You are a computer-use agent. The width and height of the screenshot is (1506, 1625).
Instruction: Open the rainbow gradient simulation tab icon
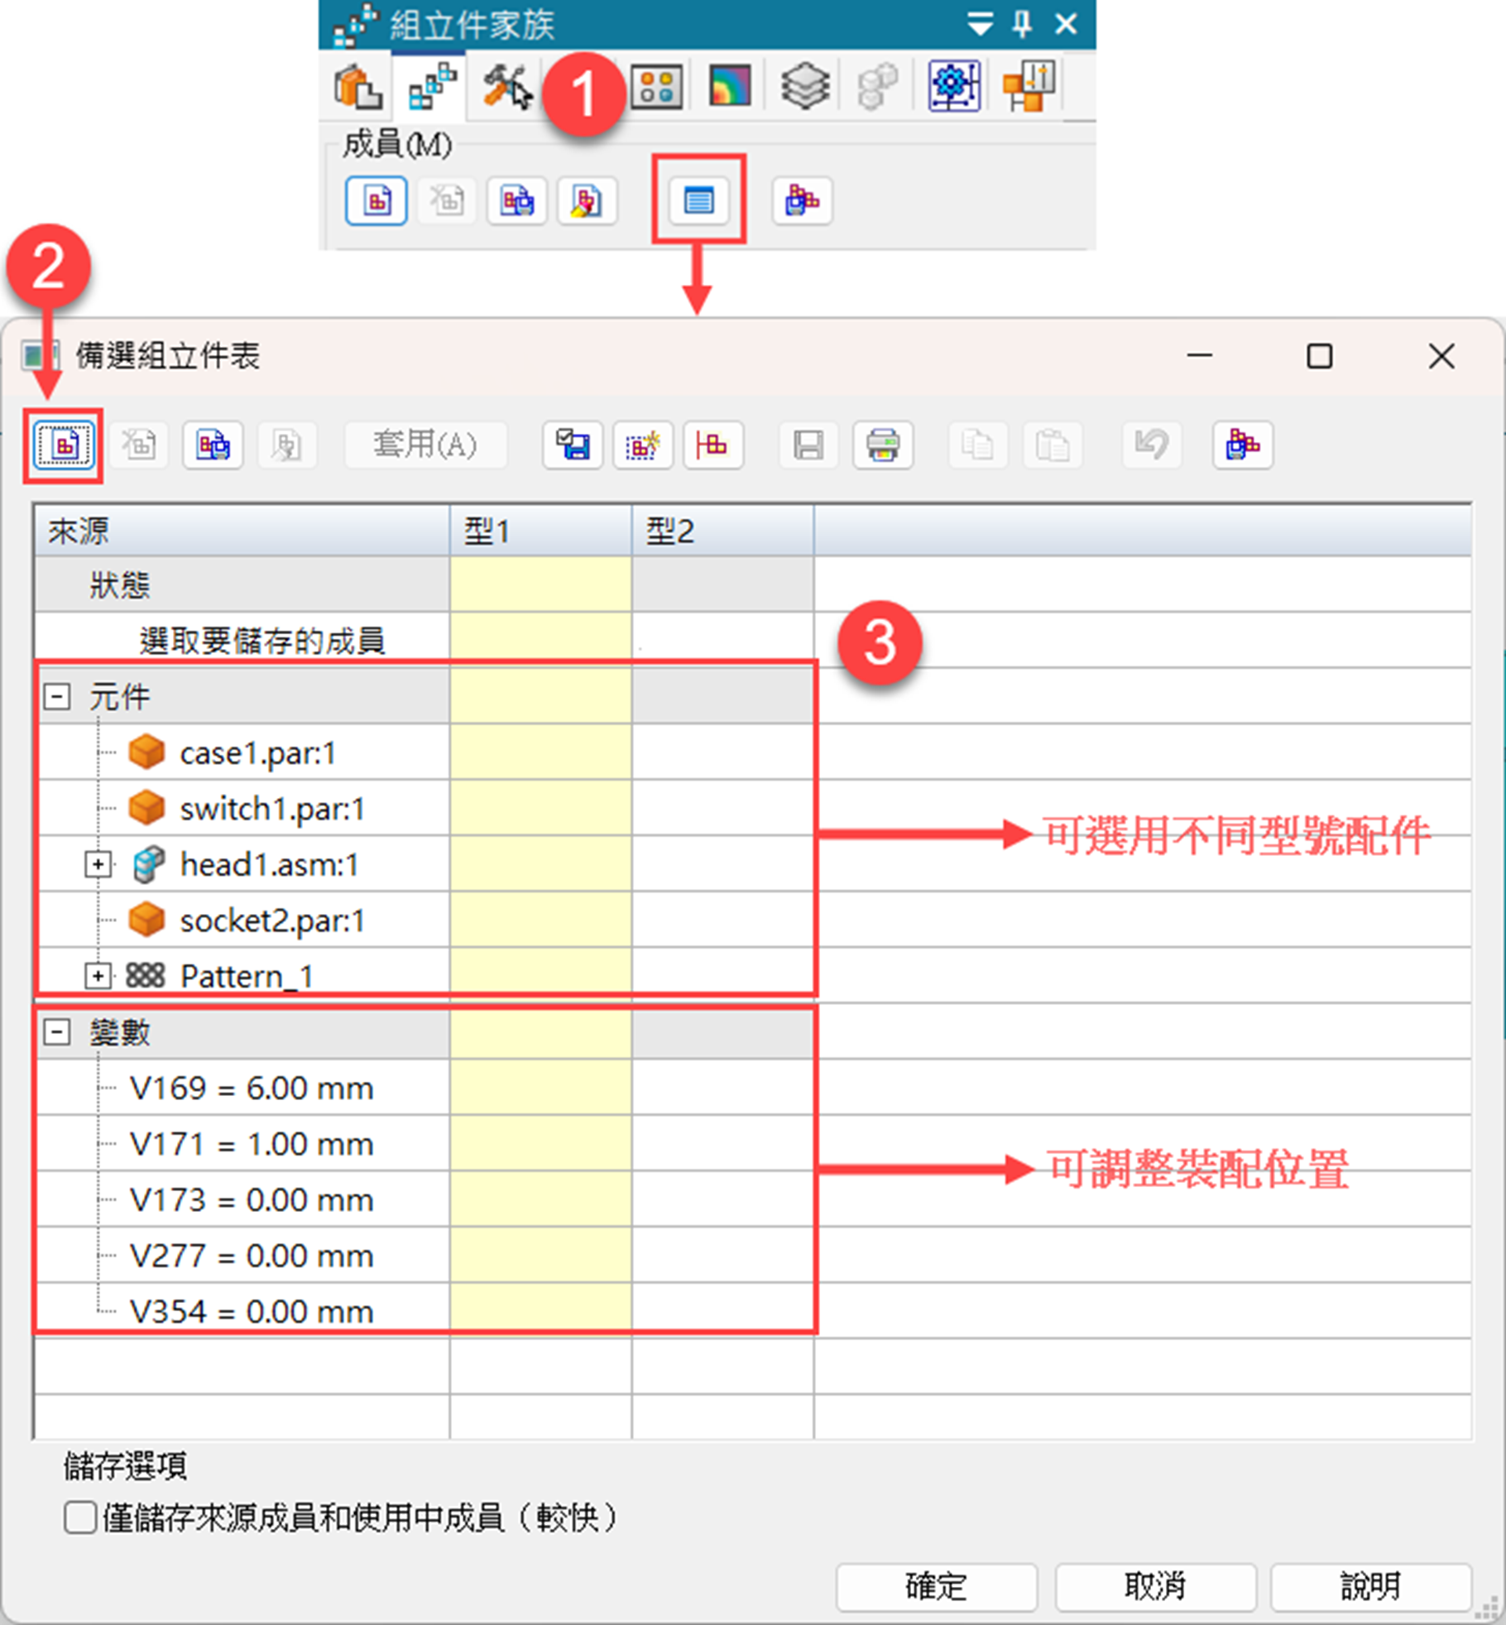pyautogui.click(x=730, y=86)
